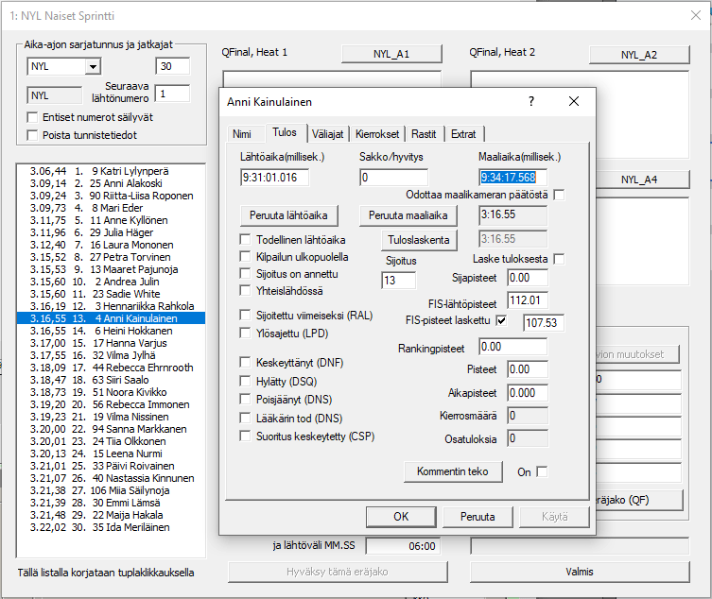Check the Hylätty (DSQ) box
712x599 pixels.
click(x=247, y=381)
